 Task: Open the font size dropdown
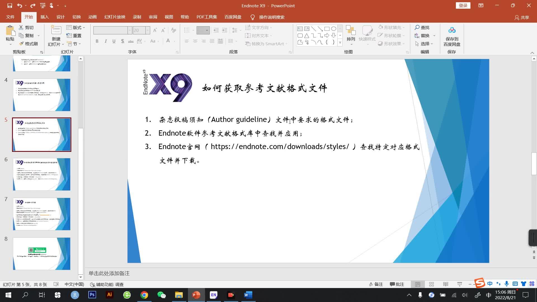pos(148,30)
